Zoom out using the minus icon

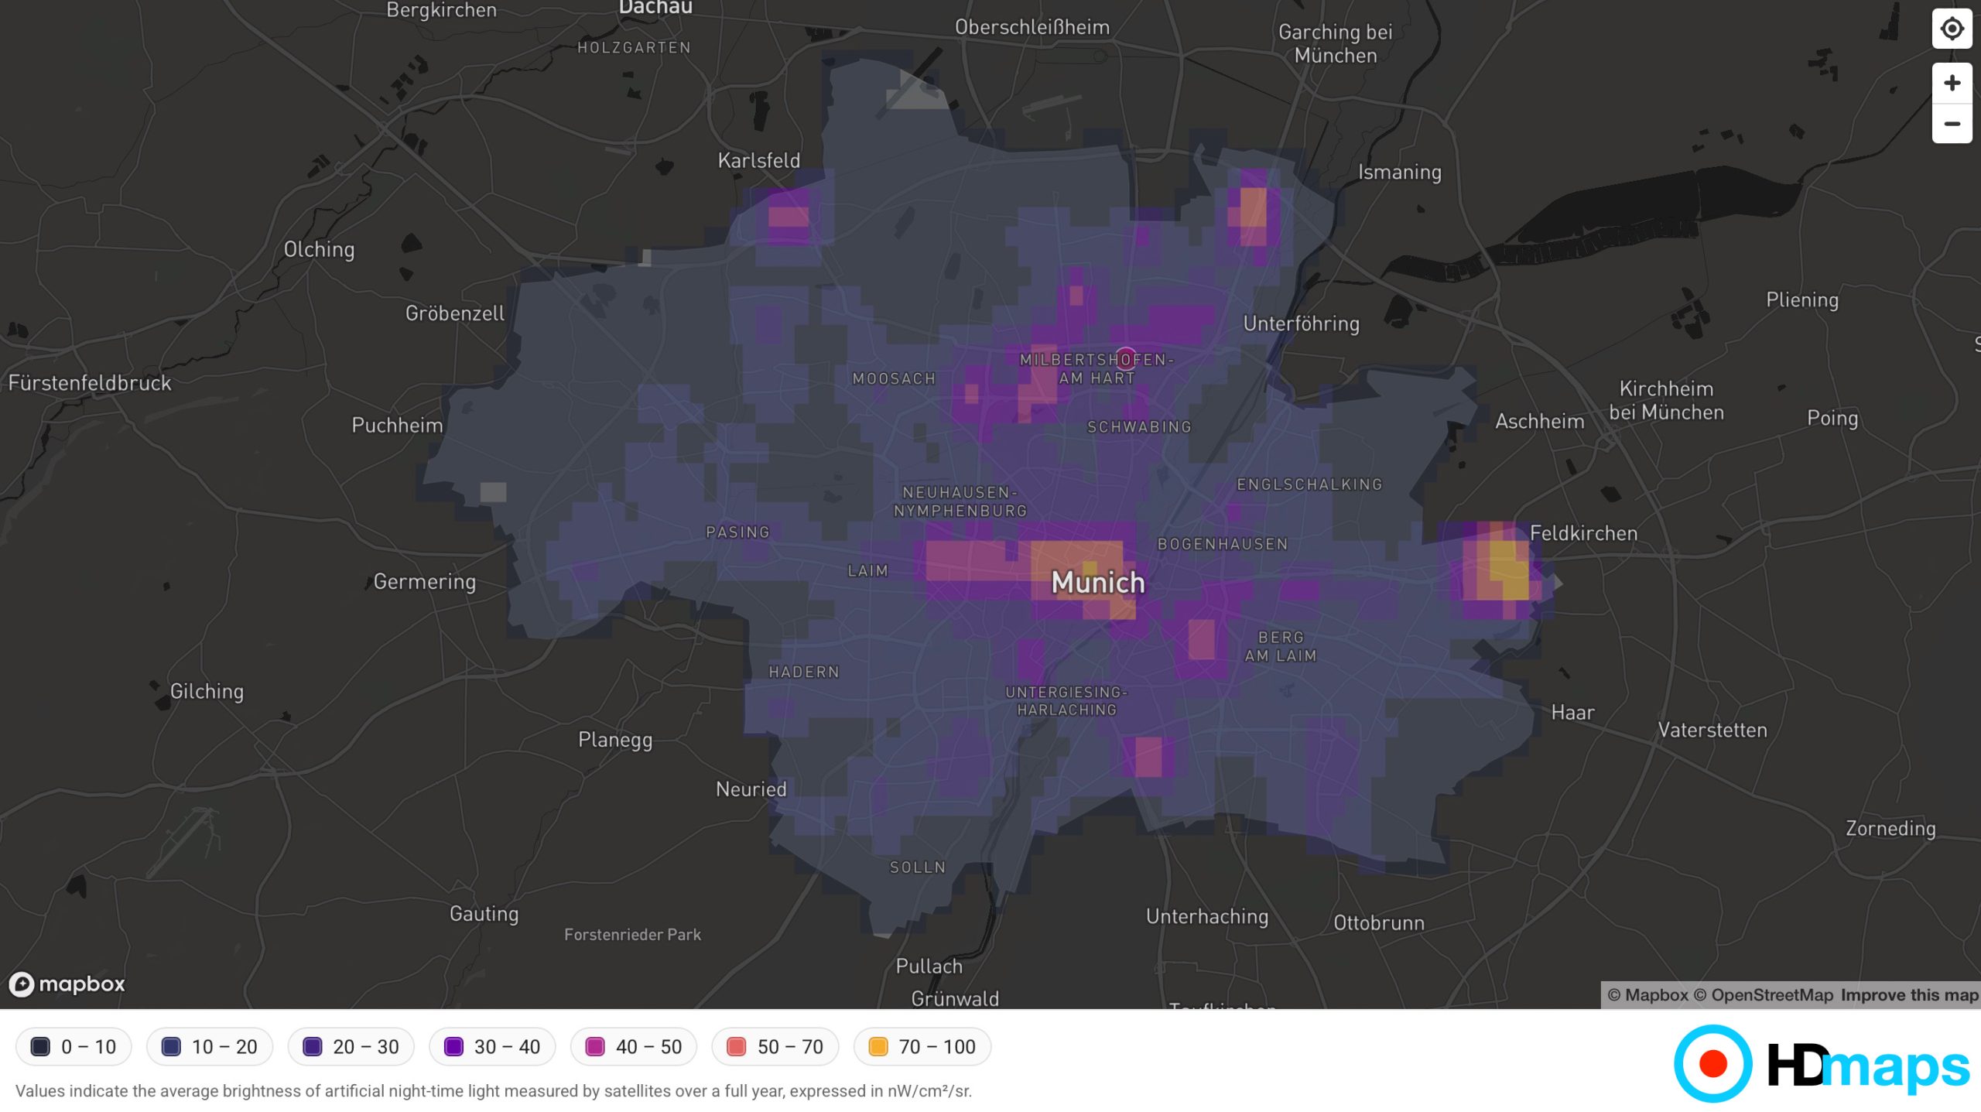pos(1951,123)
